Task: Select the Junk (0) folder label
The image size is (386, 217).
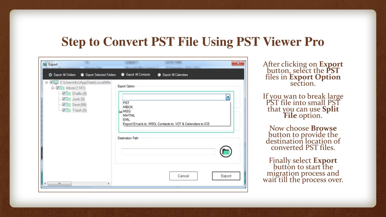Action: click(78, 99)
